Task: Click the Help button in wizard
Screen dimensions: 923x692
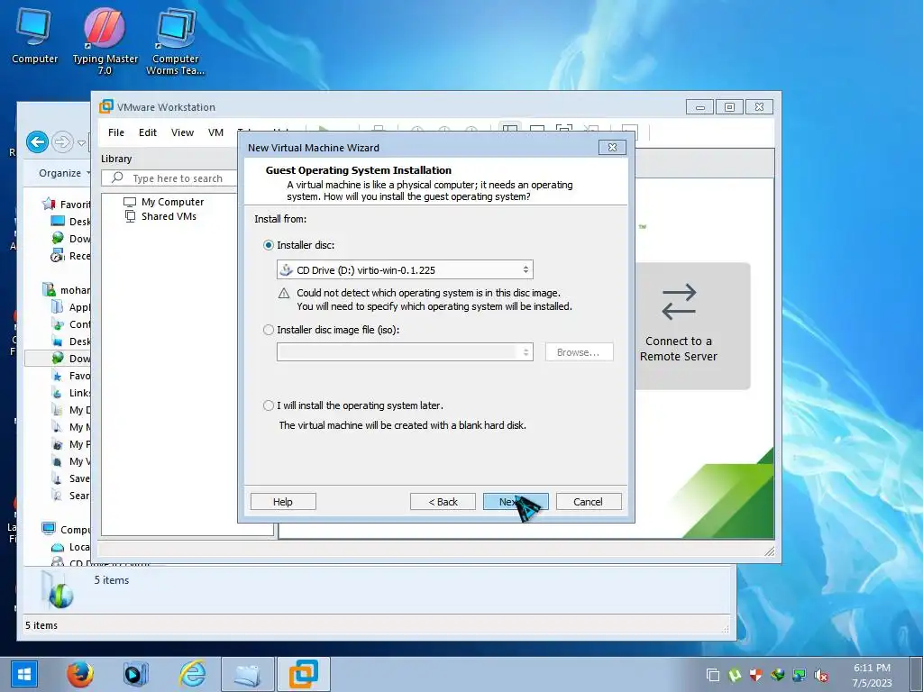Action: 283,502
